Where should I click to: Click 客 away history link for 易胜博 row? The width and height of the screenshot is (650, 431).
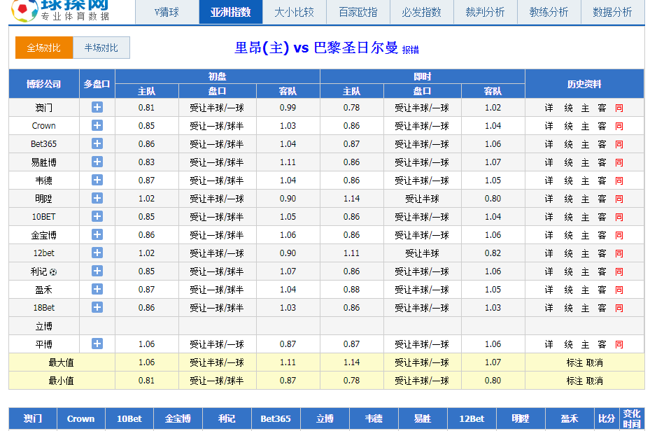tap(602, 162)
